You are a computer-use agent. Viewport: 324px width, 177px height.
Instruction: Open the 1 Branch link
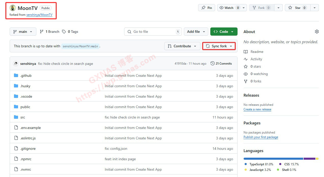click(50, 32)
